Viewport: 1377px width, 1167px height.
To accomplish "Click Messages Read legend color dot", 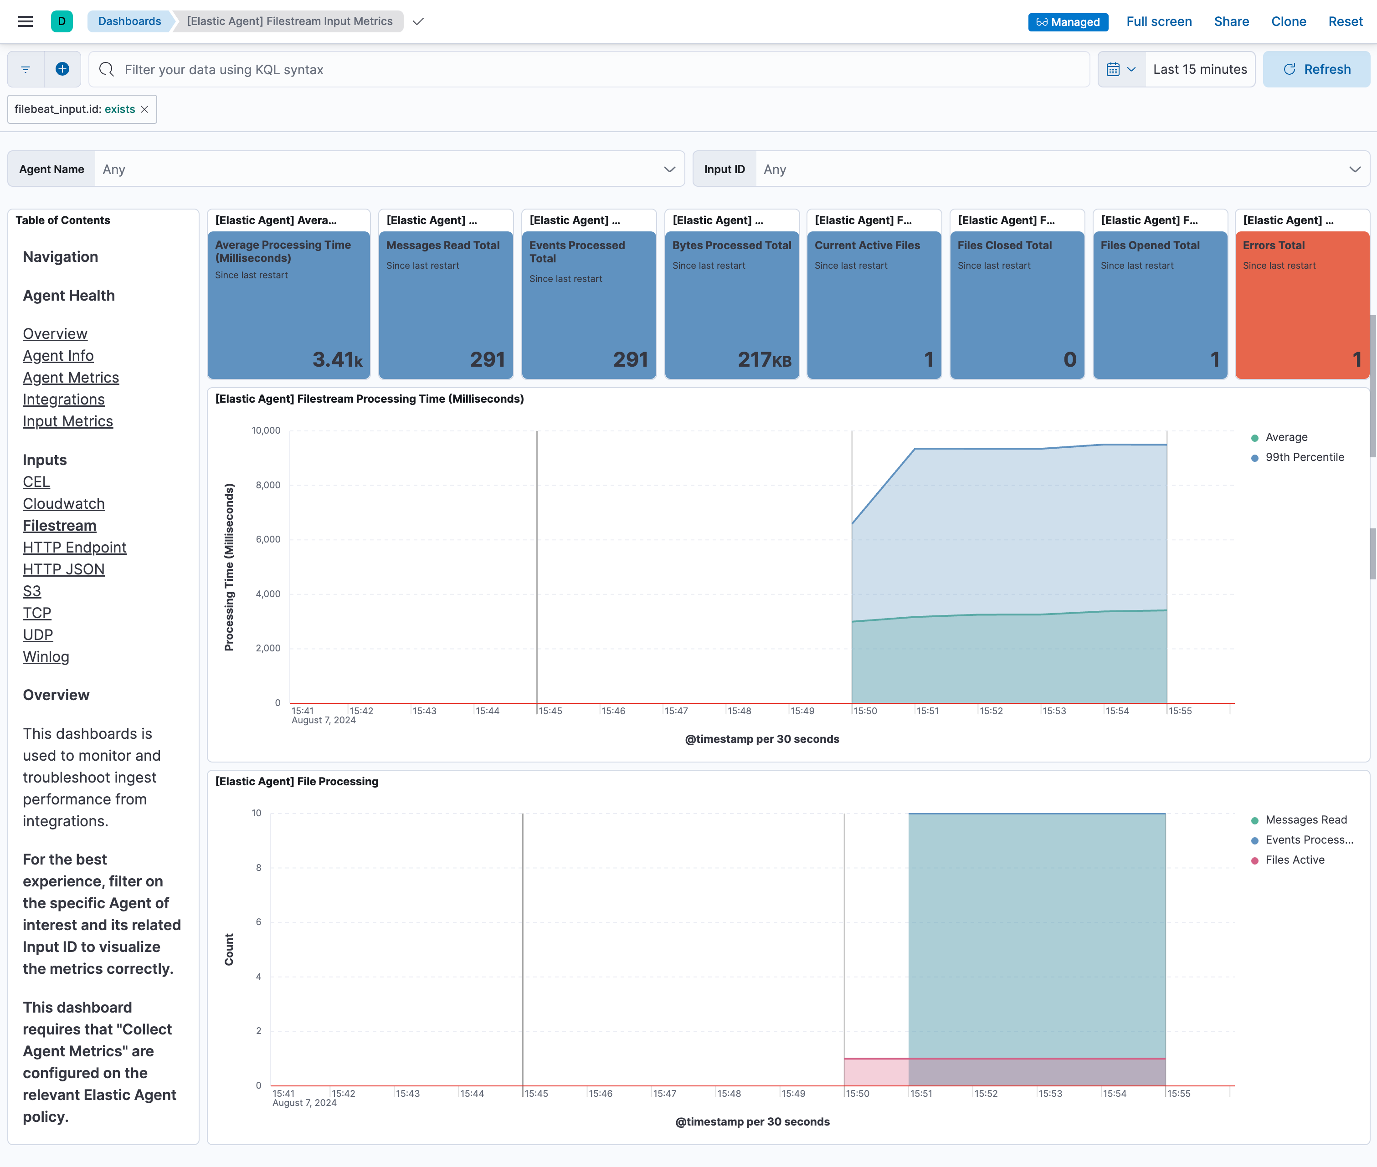I will tap(1254, 820).
